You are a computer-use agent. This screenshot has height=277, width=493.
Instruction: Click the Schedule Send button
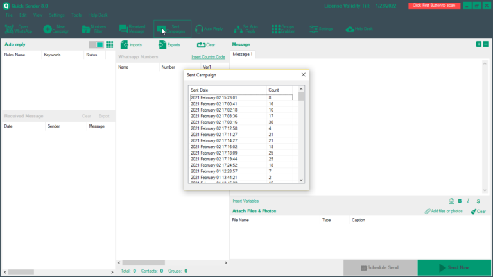[380, 267]
